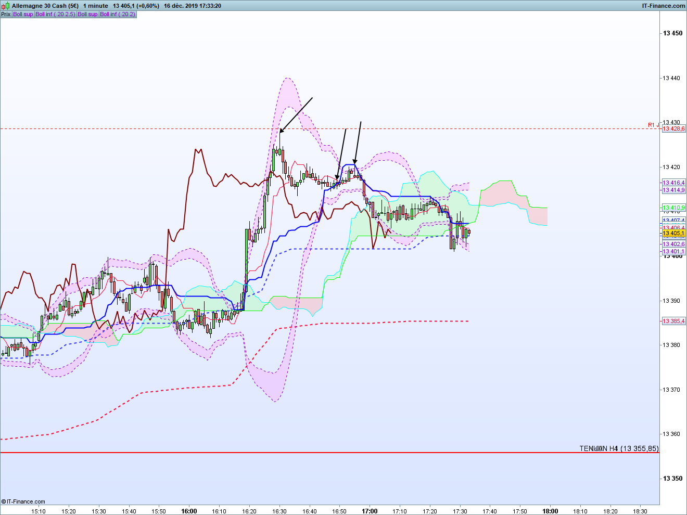The width and height of the screenshot is (687, 515).
Task: Click the 15:10 time axis label
Action: pos(39,511)
